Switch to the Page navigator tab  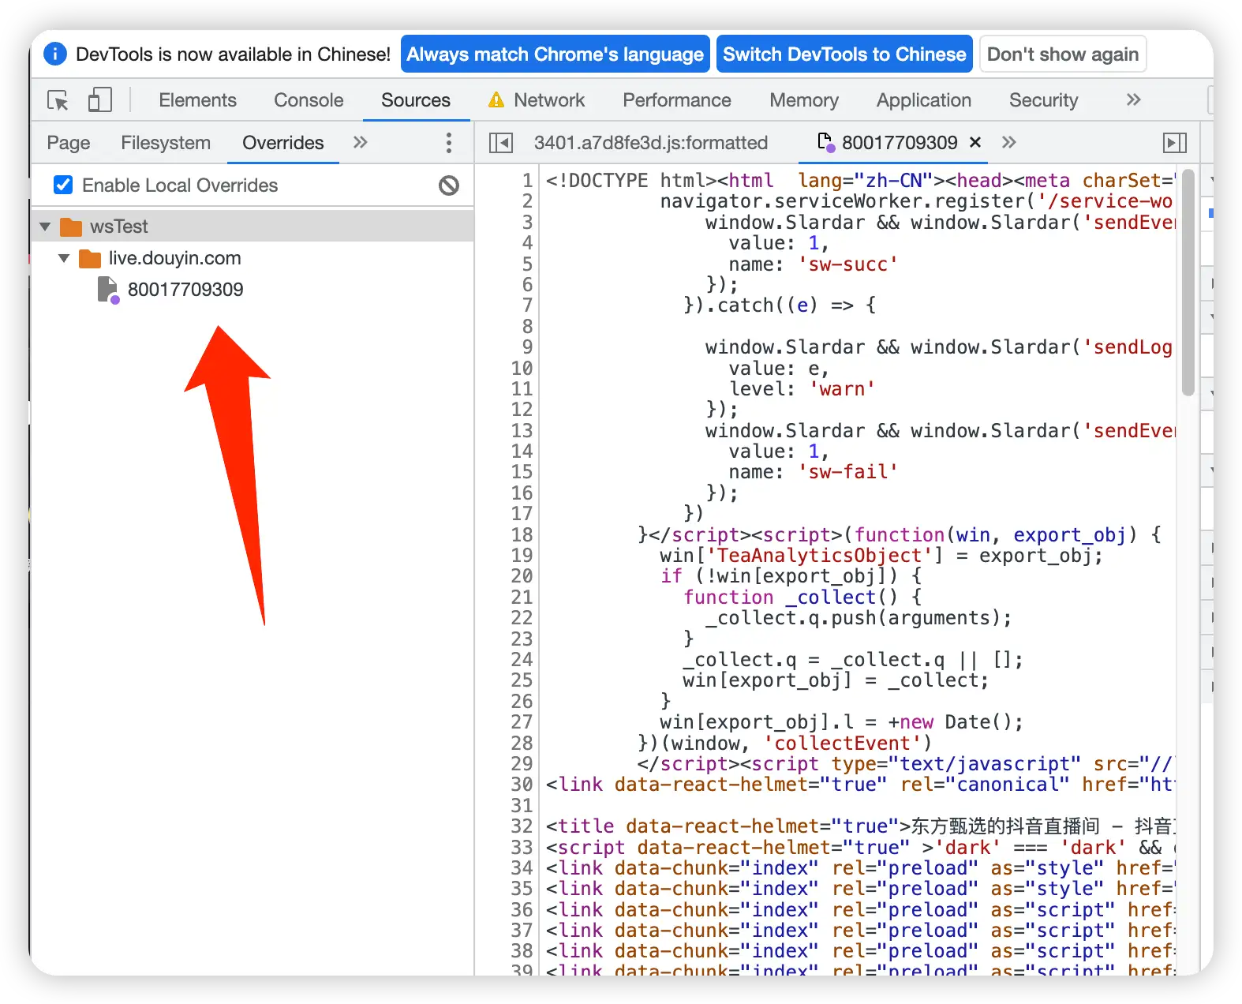[69, 143]
